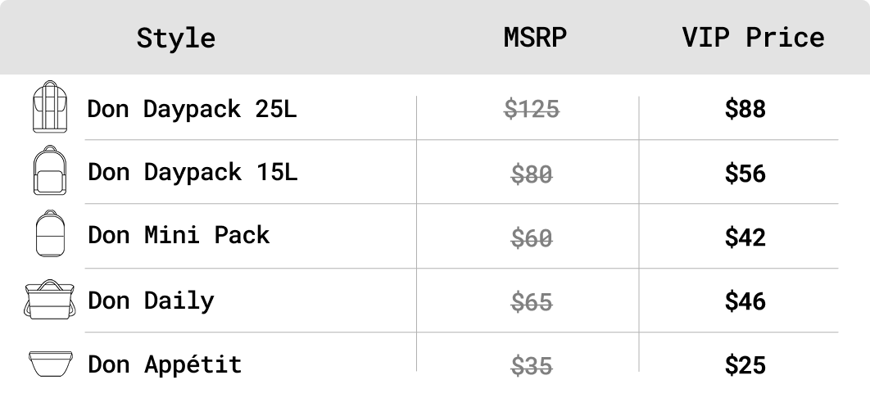Viewport: 870px width, 398px height.
Task: Select the Don Mini Pack icon
Action: click(50, 233)
